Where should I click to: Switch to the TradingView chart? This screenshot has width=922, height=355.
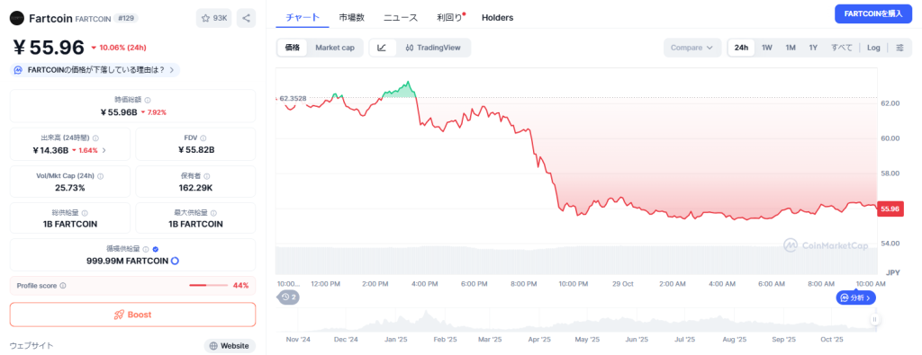click(x=433, y=48)
